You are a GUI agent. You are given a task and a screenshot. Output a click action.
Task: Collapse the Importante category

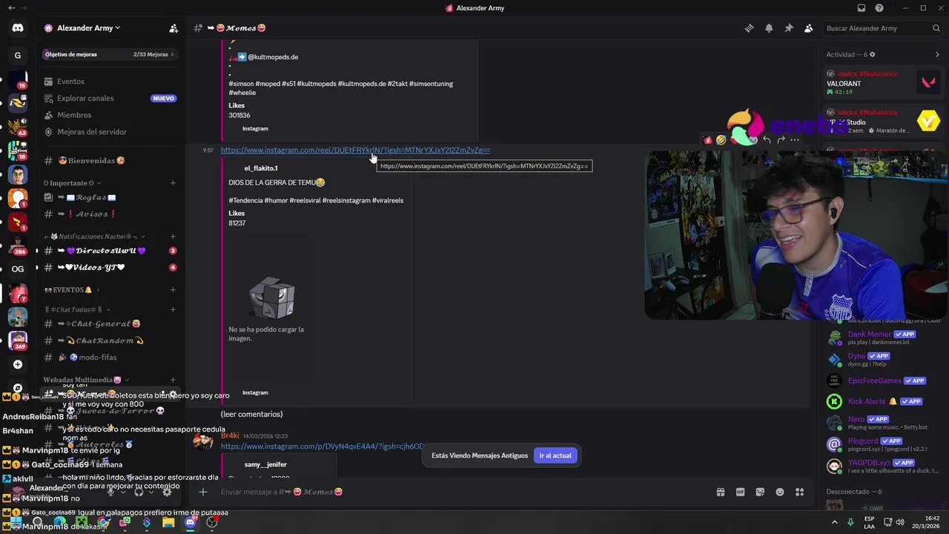pos(73,183)
